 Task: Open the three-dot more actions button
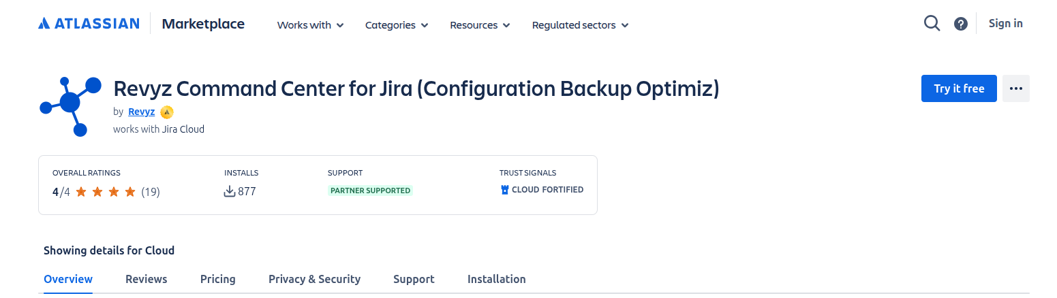[1015, 88]
